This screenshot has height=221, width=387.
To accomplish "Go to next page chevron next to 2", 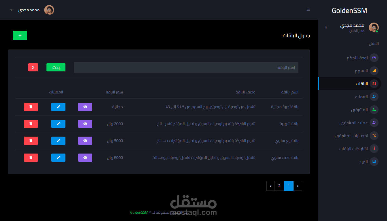I will (271, 186).
